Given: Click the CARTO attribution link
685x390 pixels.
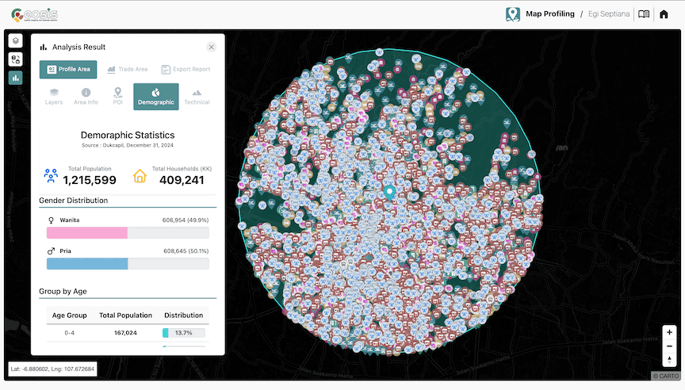Looking at the screenshot, I should pos(667,377).
